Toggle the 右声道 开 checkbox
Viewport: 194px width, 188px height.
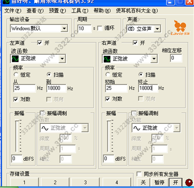click(x=135, y=43)
